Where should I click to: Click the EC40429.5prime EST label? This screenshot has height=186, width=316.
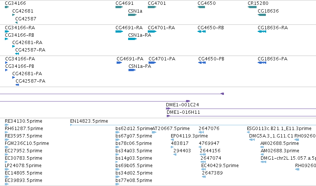(x=220, y=166)
